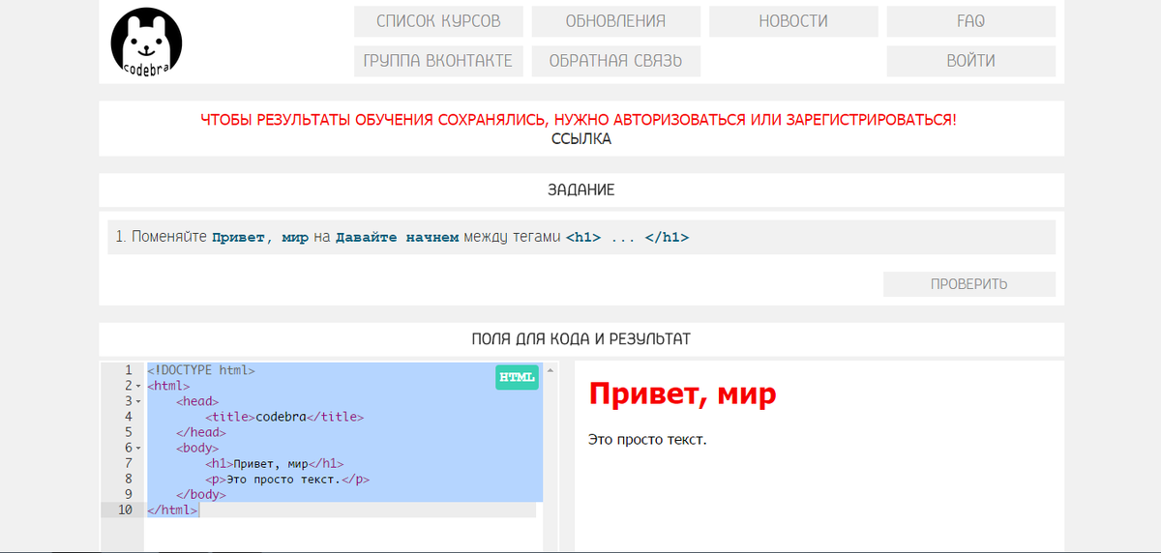Open ОБРАТНАЯ СВЯЗЬ menu item

click(615, 61)
